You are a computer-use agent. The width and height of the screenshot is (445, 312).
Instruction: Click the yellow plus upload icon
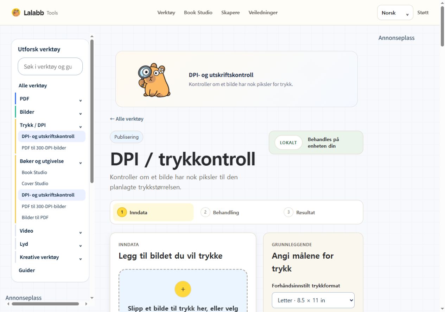click(183, 289)
